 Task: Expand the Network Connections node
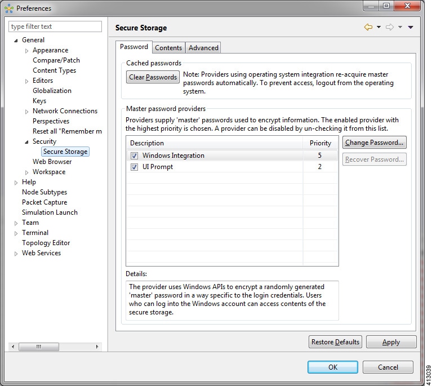click(x=26, y=112)
